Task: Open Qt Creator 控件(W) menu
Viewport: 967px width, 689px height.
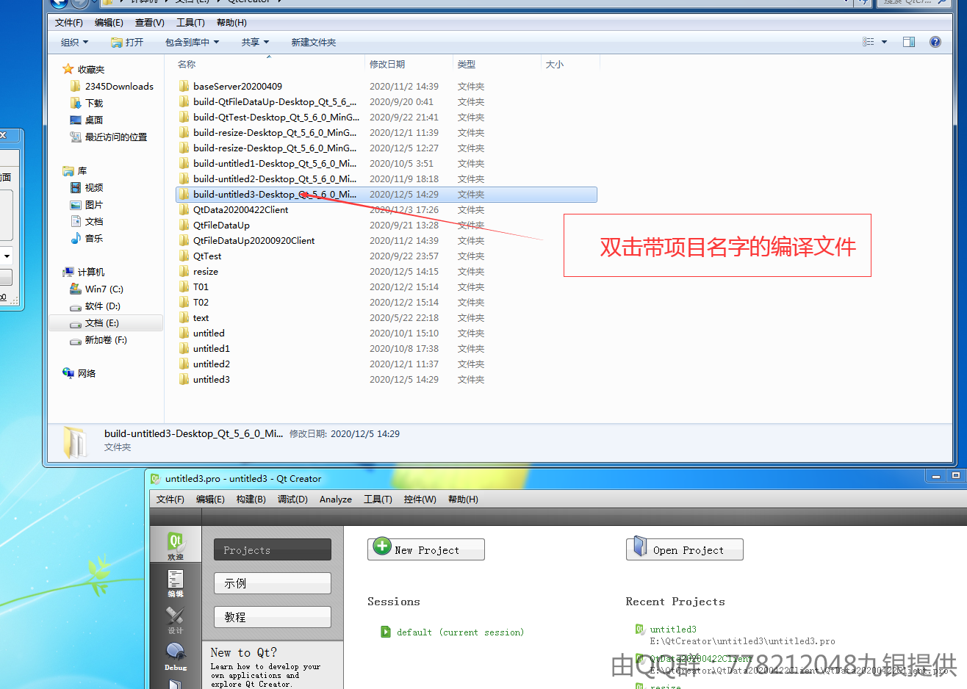Action: [420, 499]
